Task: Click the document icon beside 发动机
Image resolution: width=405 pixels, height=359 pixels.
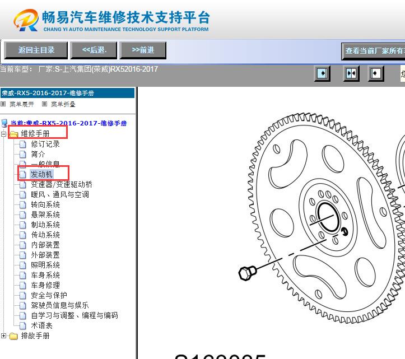Action: click(x=23, y=174)
